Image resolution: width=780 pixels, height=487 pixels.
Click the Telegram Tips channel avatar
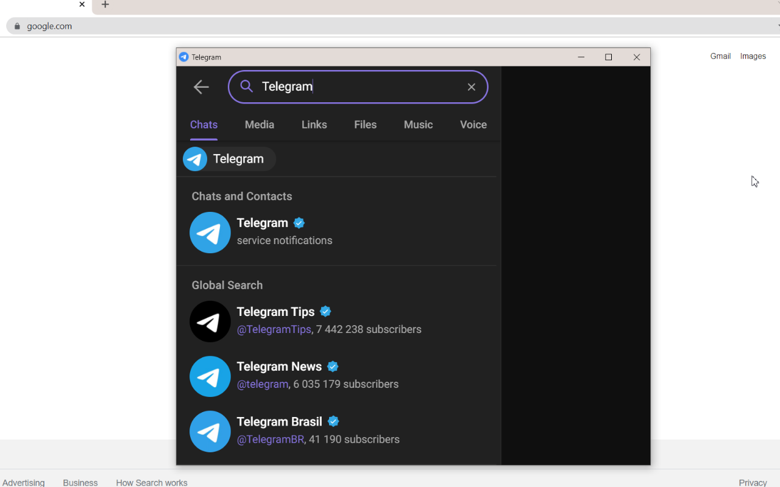[x=210, y=321]
